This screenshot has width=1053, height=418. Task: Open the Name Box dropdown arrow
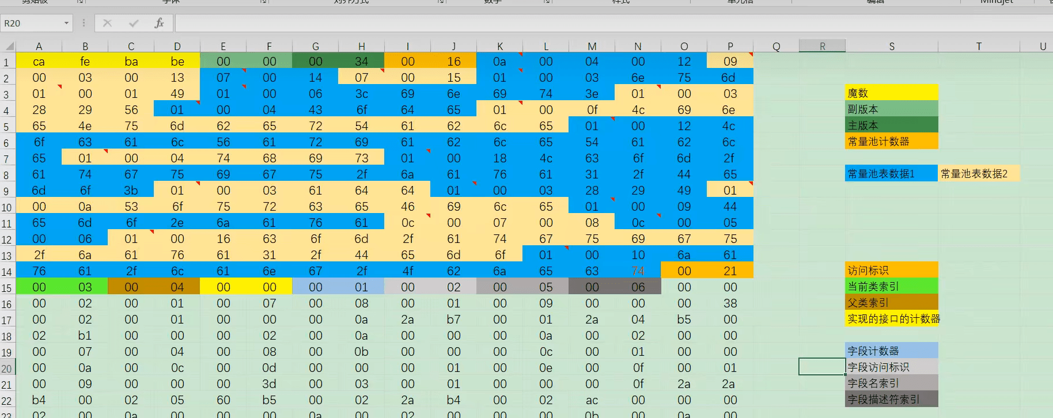[66, 23]
